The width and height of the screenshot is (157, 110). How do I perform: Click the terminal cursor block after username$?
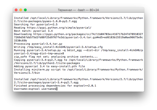tap(57, 89)
